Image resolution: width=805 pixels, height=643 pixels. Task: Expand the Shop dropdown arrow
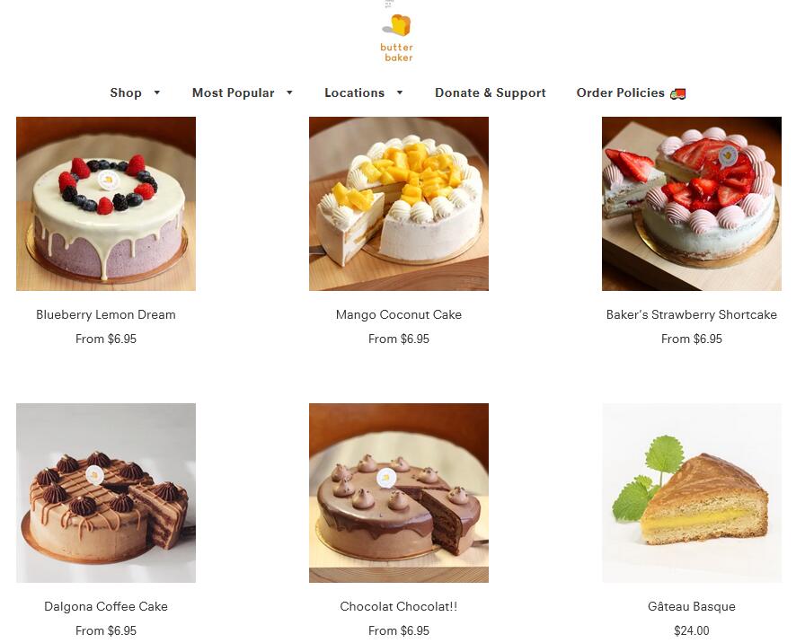coord(157,92)
